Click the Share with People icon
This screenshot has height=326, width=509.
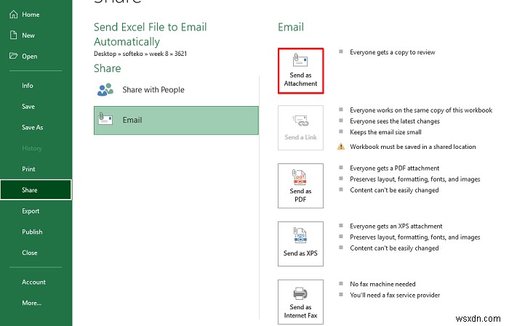(105, 90)
